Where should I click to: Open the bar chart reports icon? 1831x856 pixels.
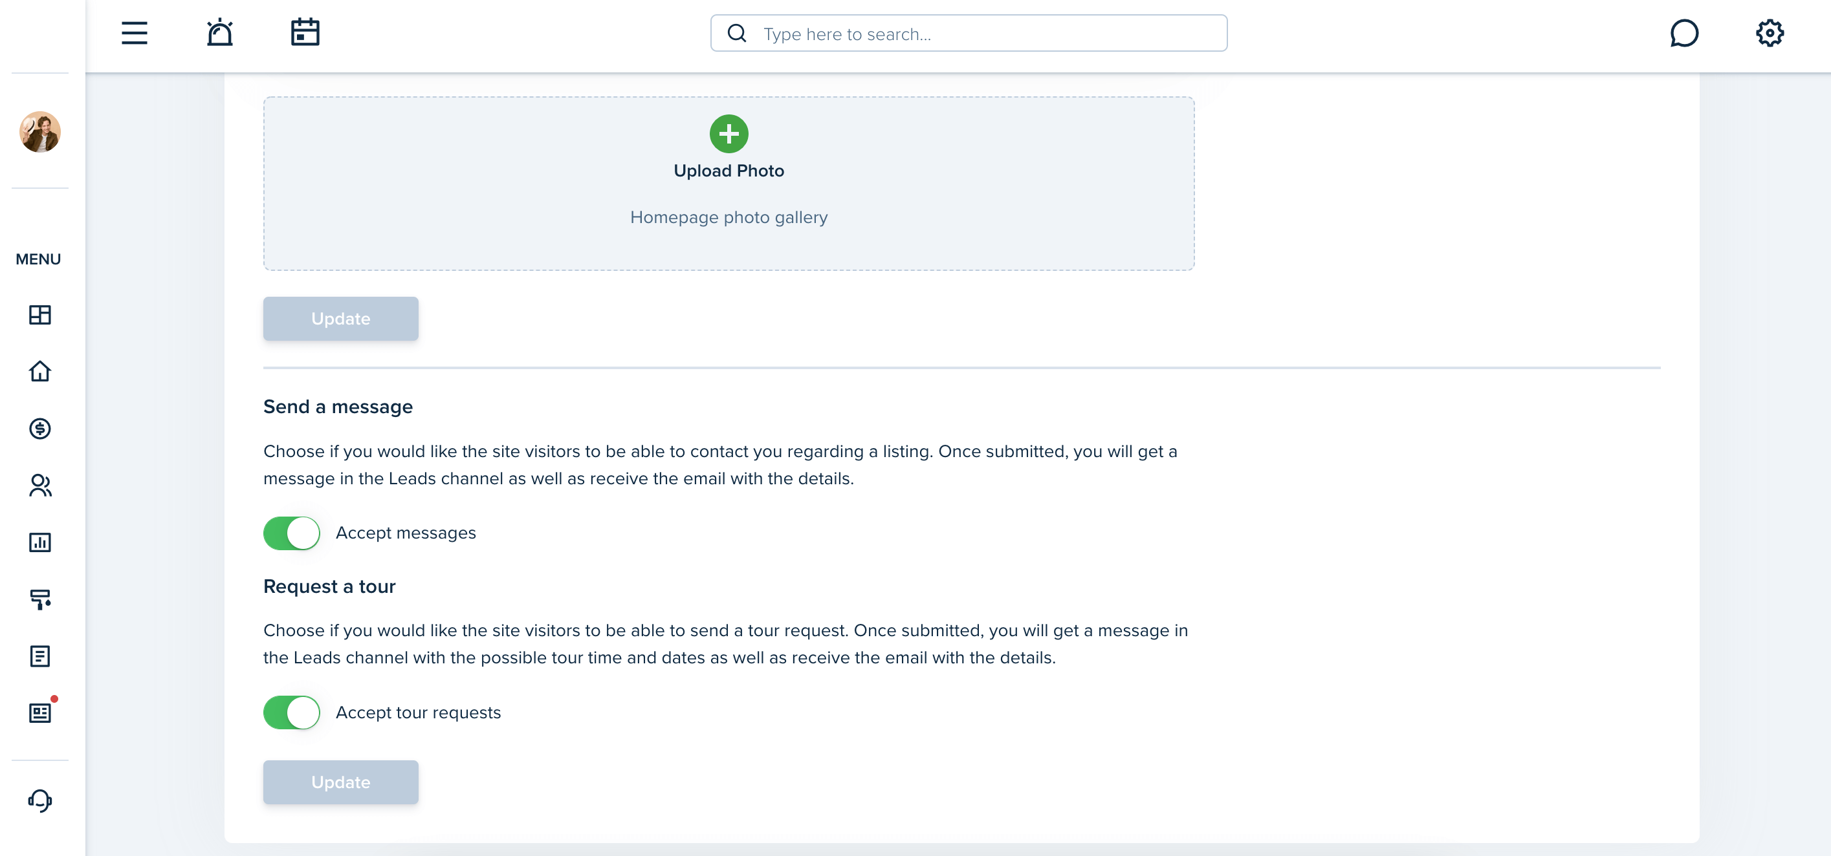click(40, 542)
